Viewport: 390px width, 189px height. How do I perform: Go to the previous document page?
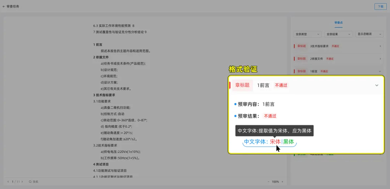tap(8, 181)
